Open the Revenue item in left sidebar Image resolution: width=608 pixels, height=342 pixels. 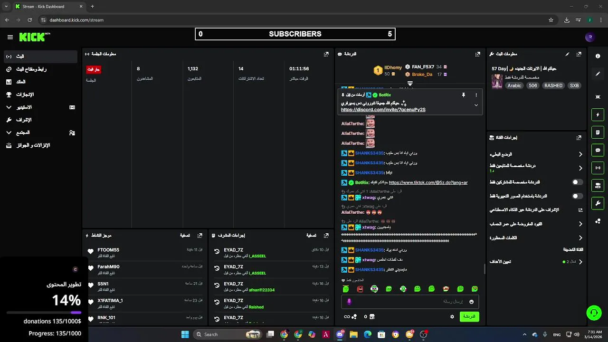pyautogui.click(x=40, y=82)
